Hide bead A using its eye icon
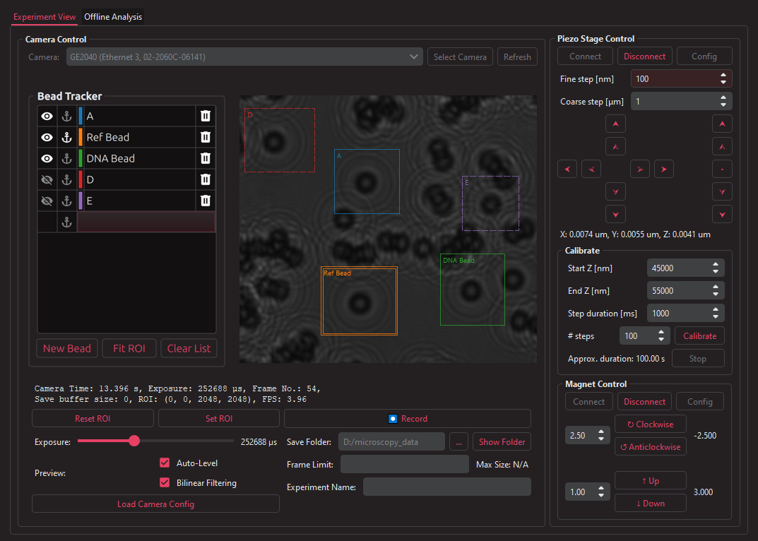The image size is (758, 541). [x=47, y=117]
